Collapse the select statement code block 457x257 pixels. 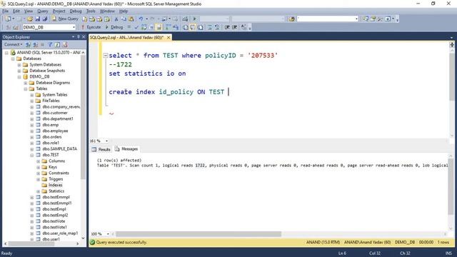(x=106, y=56)
